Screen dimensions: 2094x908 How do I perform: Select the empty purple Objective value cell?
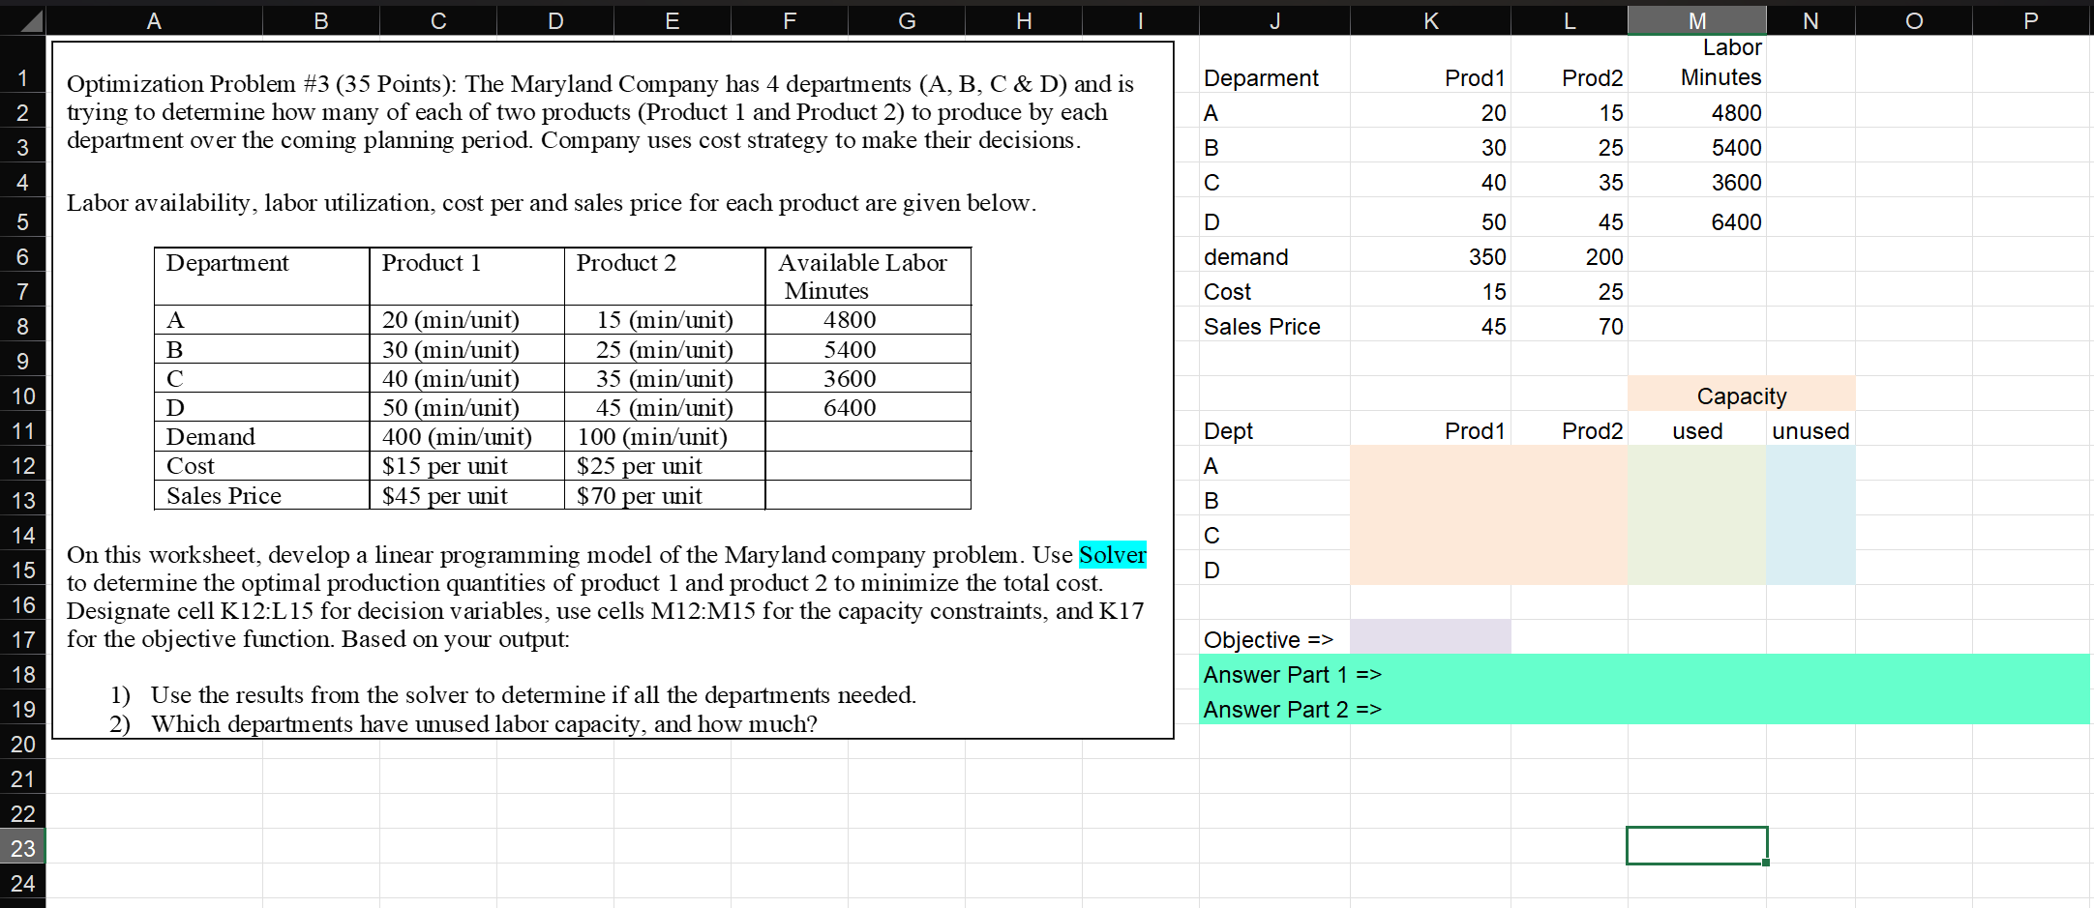point(1430,639)
